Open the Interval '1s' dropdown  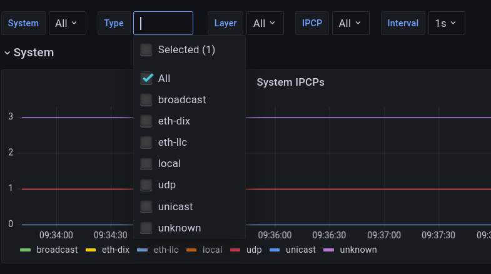[446, 23]
